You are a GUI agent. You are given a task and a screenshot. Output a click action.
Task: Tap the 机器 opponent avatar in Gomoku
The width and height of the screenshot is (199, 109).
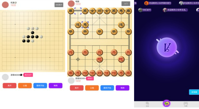[x=5, y=5]
